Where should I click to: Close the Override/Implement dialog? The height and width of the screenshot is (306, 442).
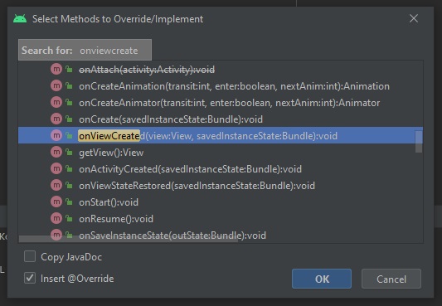click(414, 18)
